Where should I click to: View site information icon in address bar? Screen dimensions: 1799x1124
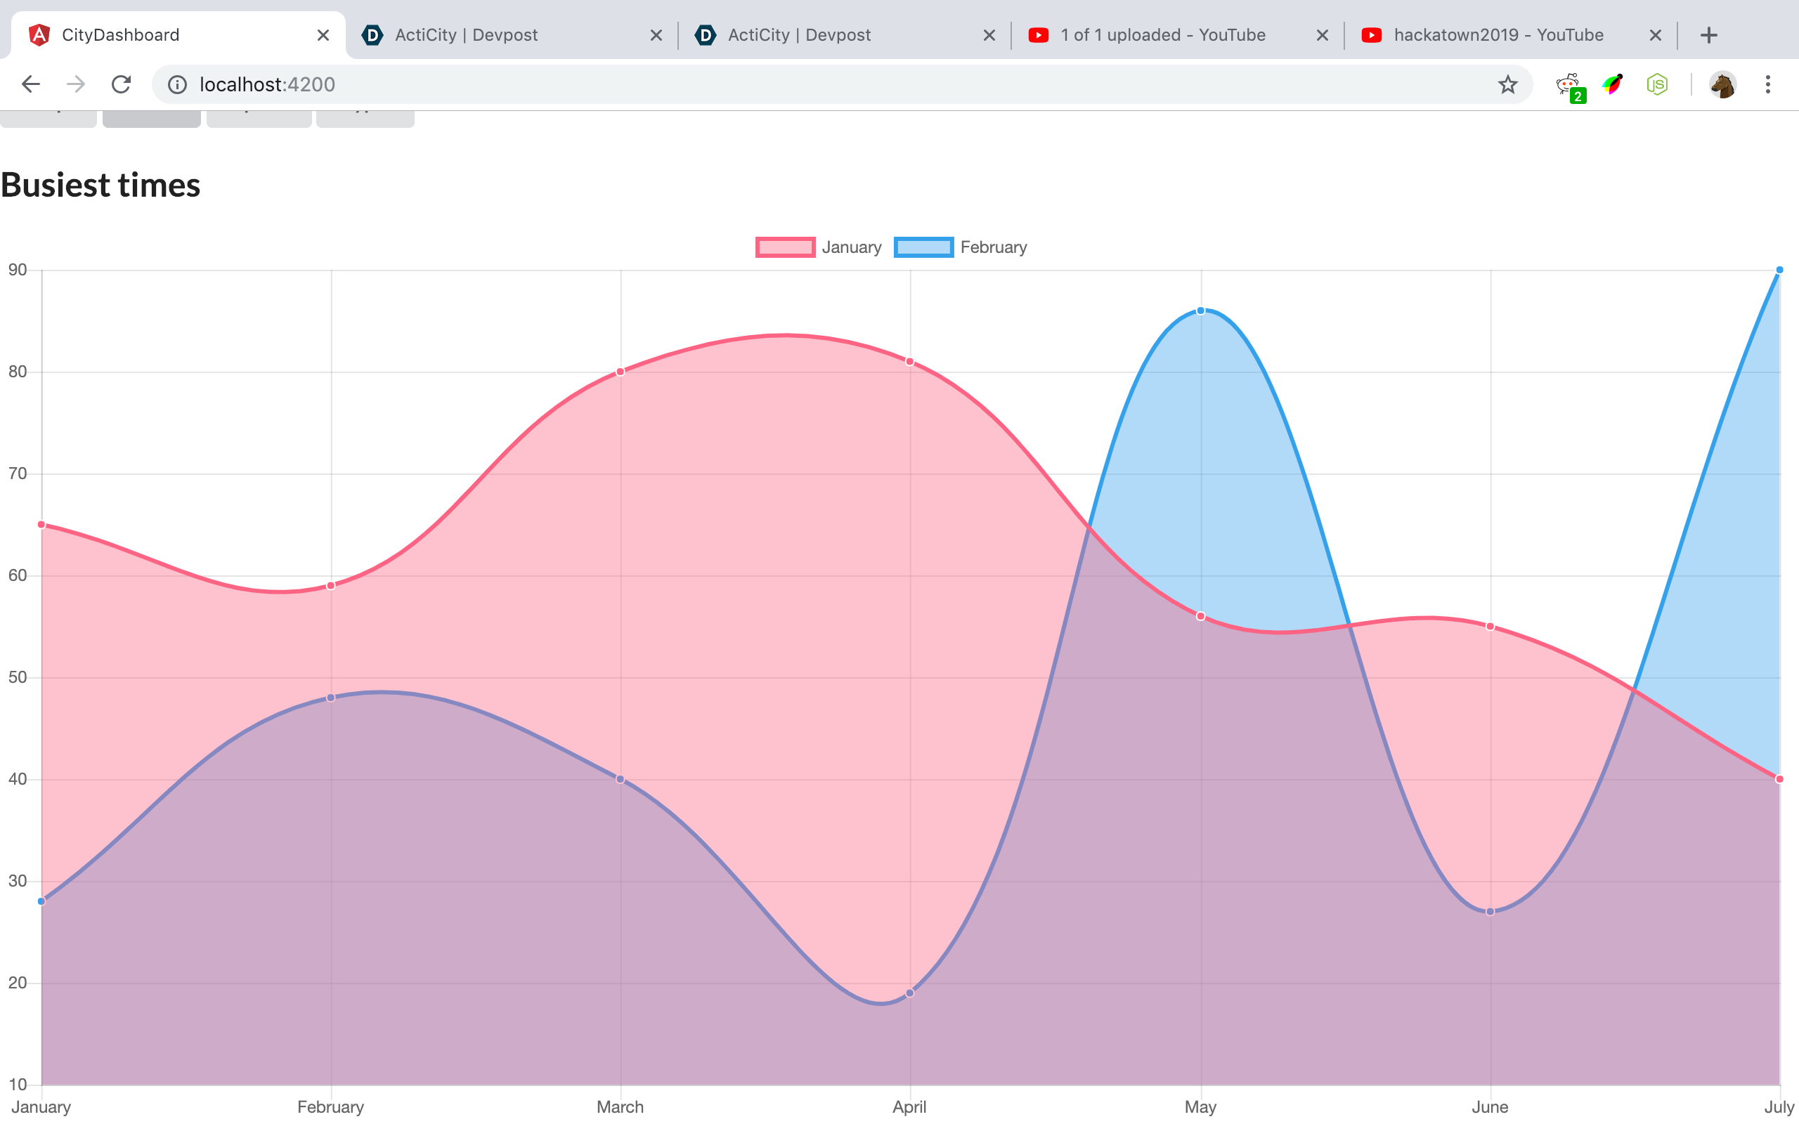point(177,84)
